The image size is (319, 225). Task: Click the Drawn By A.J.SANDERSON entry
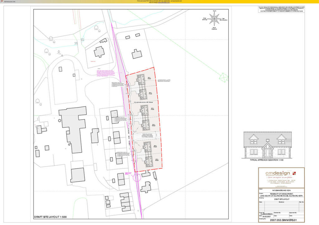pyautogui.click(x=267, y=214)
